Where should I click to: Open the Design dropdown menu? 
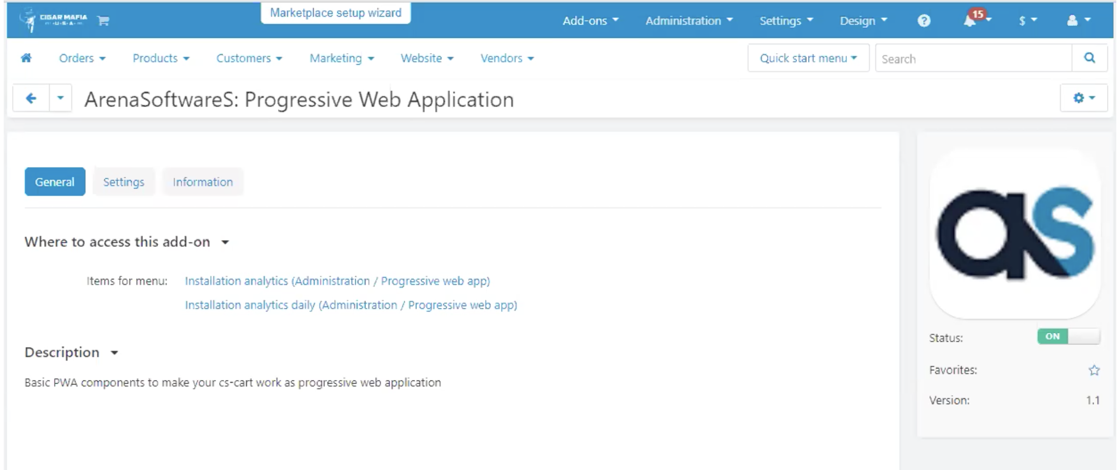point(863,20)
